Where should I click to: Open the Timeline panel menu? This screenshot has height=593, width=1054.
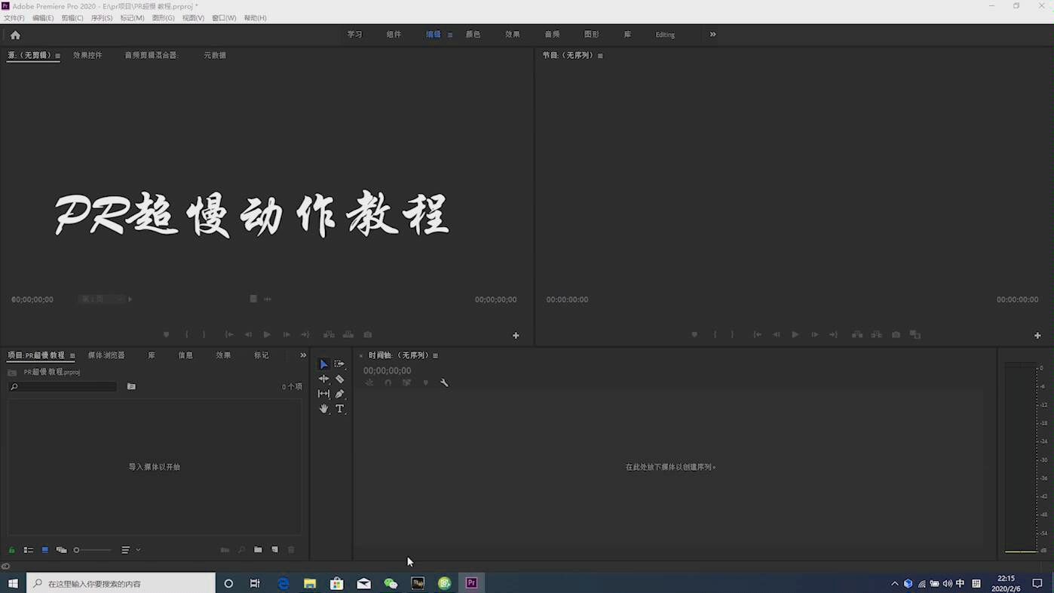(x=435, y=355)
